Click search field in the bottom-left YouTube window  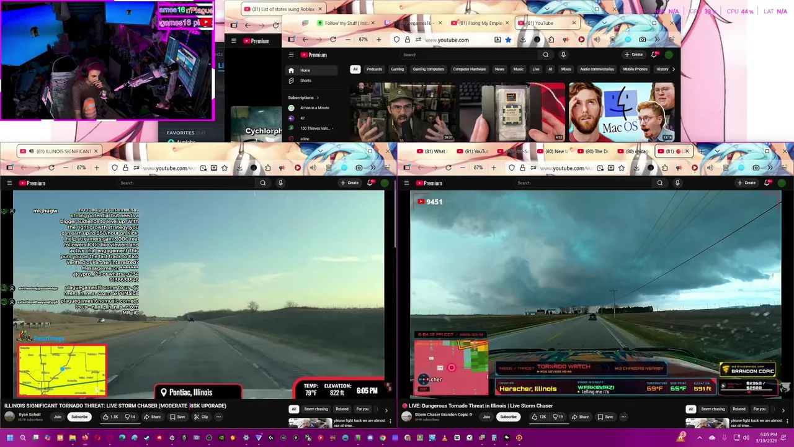pyautogui.click(x=186, y=183)
